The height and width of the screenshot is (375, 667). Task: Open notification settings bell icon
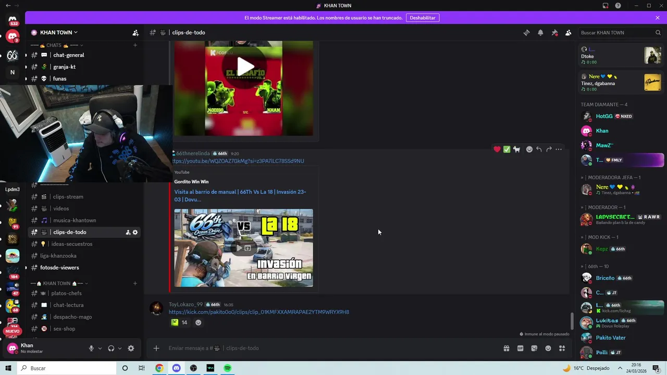[x=540, y=32]
